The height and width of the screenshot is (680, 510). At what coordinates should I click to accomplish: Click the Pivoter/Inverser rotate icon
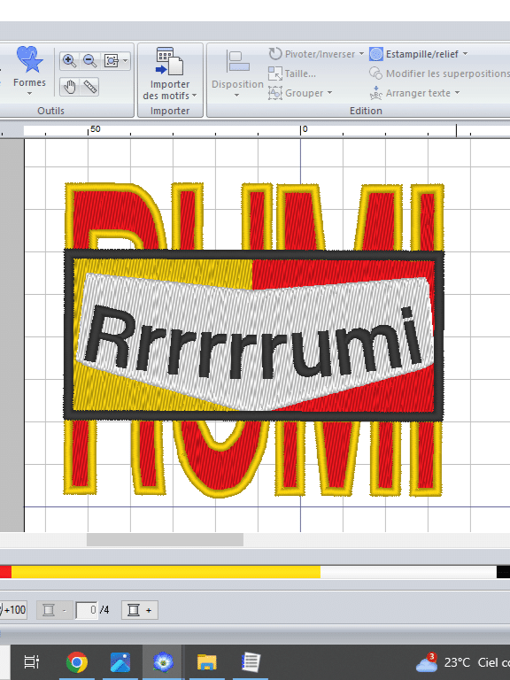click(275, 54)
